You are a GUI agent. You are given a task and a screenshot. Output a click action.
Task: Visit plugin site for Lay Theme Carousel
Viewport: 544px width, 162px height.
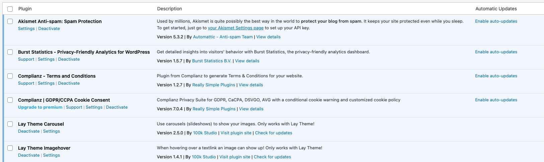click(236, 133)
